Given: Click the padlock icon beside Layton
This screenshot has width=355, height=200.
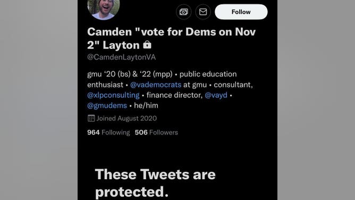Looking at the screenshot, I should (147, 45).
